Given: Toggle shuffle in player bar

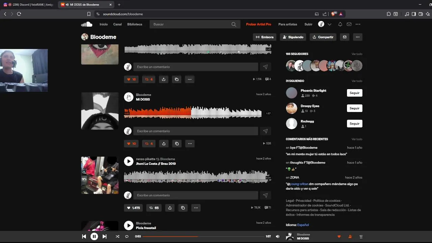Looking at the screenshot, I should pyautogui.click(x=117, y=237).
